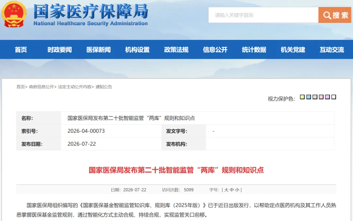Click the National Healthcare Security Administration subtitle
The image size is (353, 221).
pos(91,24)
